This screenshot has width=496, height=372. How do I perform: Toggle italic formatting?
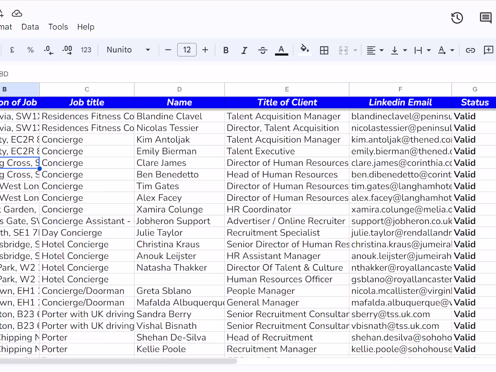[244, 50]
